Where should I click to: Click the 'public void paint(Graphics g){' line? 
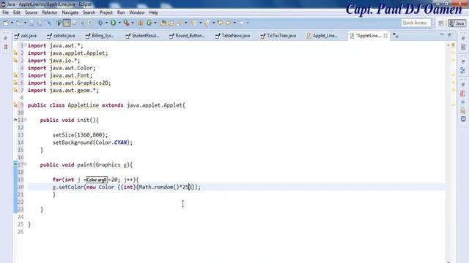tap(86, 165)
